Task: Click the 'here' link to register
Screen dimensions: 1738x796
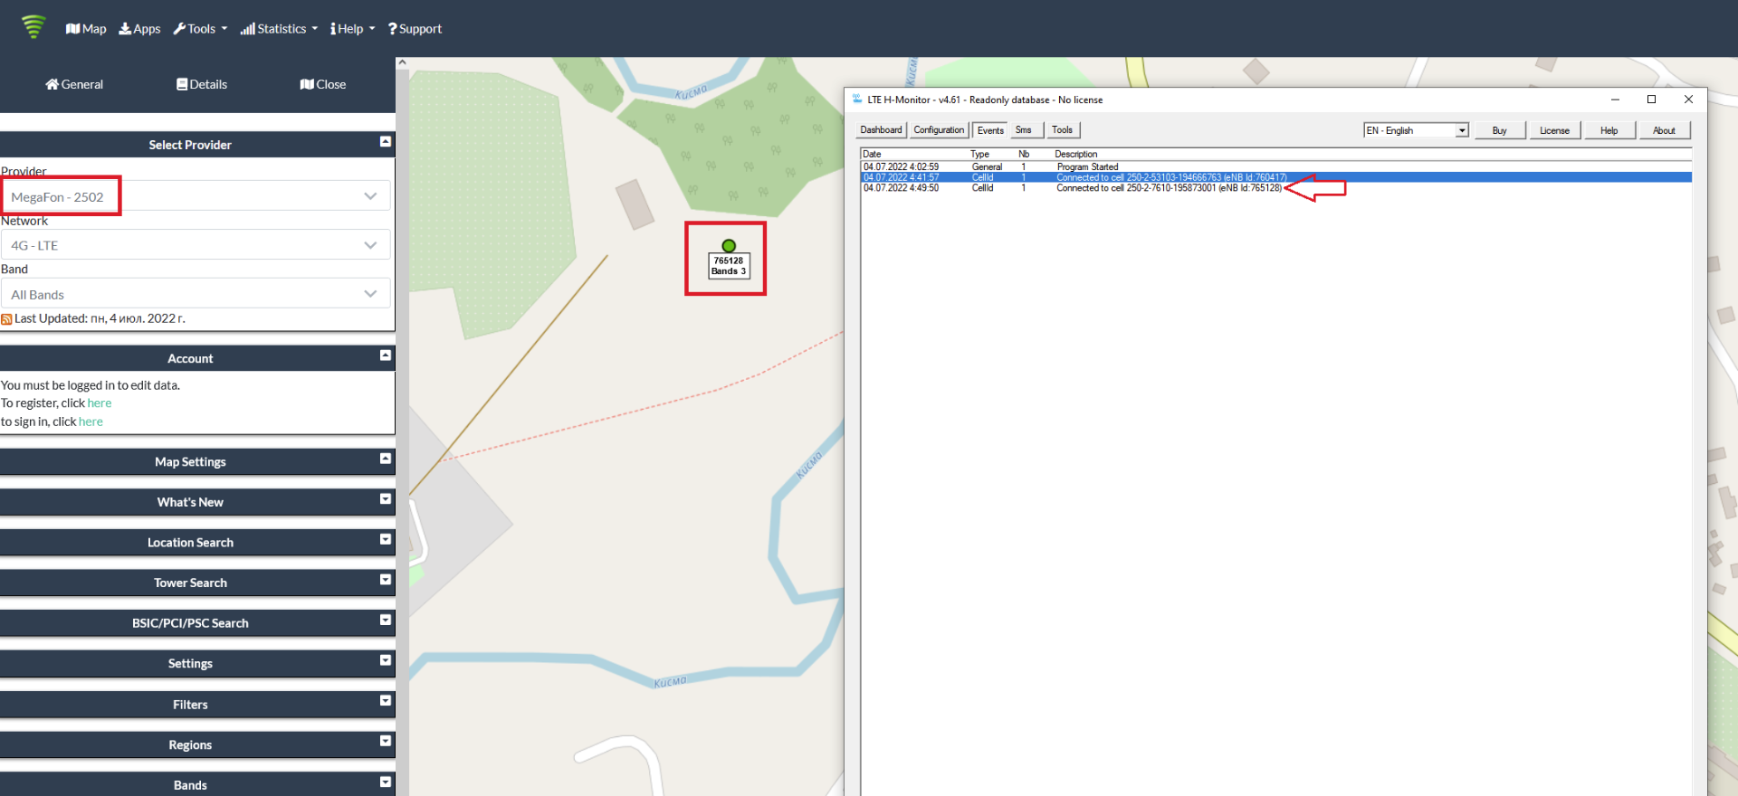Action: click(100, 403)
